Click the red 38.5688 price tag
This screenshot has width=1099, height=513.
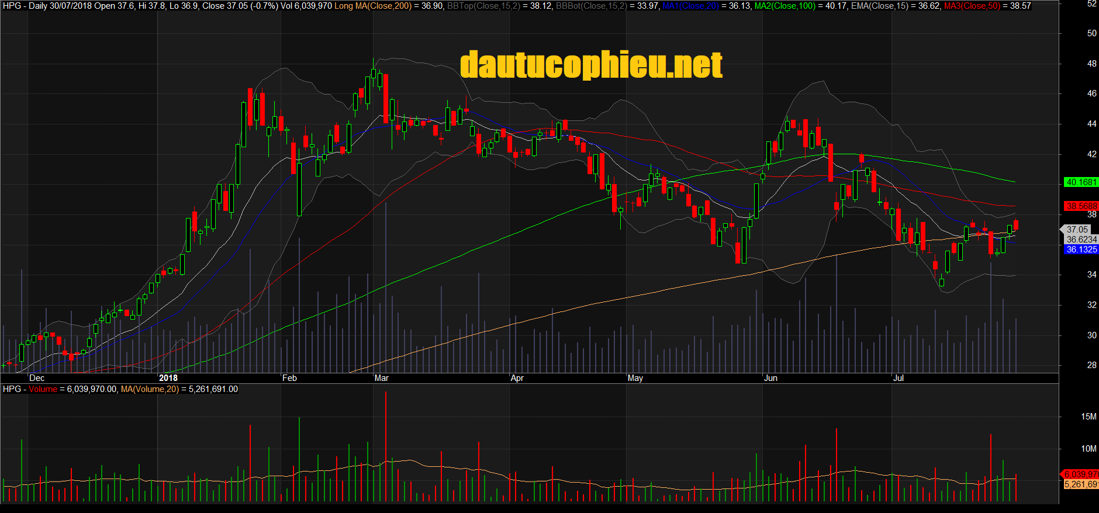[x=1081, y=206]
